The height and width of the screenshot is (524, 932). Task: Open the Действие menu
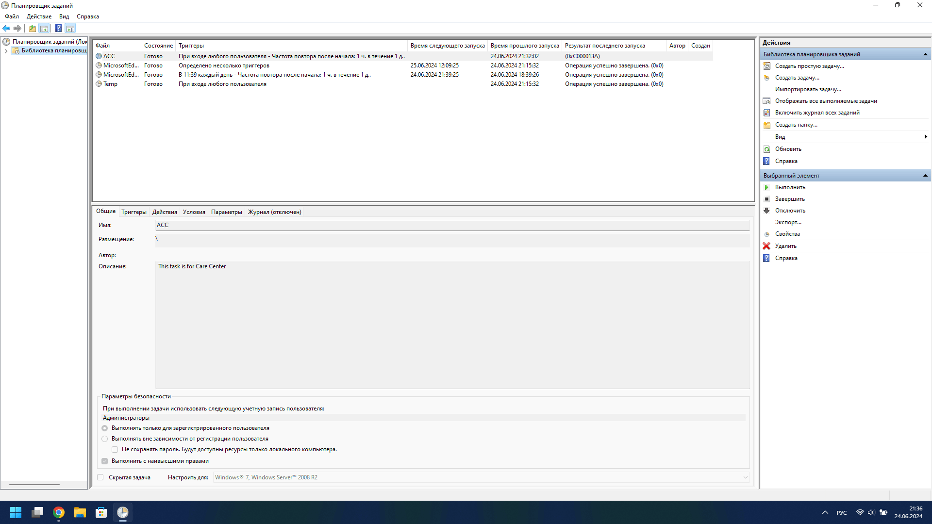click(x=39, y=16)
